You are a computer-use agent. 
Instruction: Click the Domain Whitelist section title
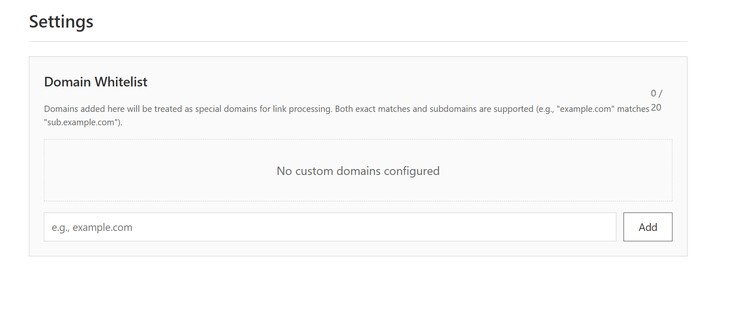[96, 82]
